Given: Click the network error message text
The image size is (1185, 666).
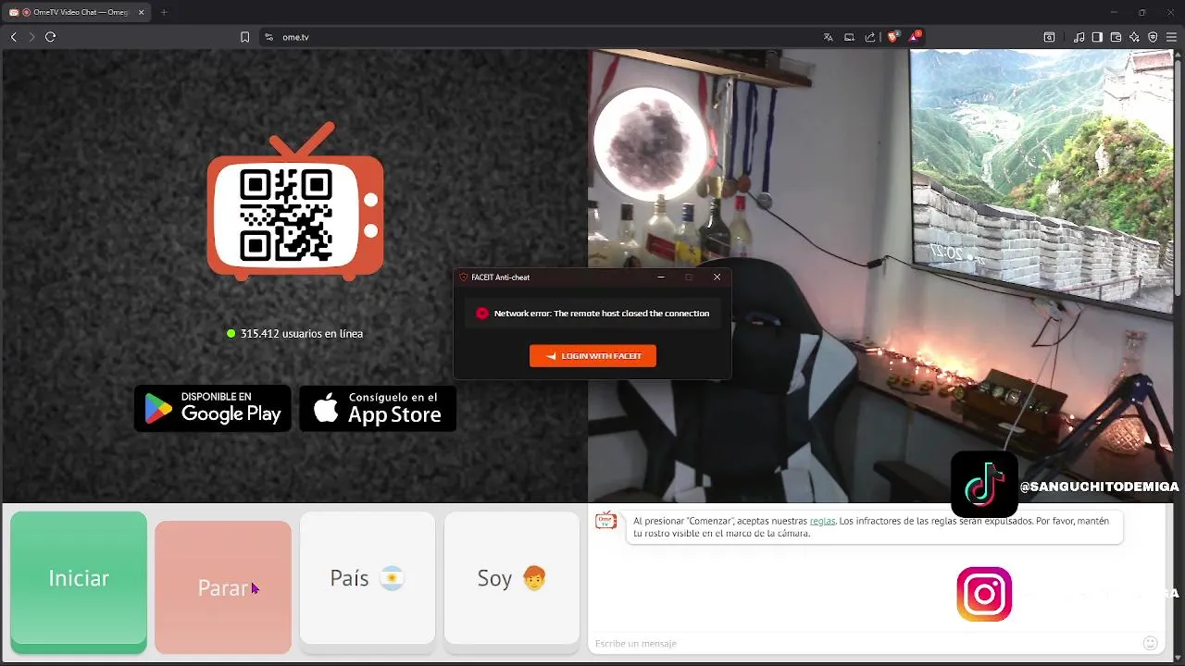Looking at the screenshot, I should (602, 314).
